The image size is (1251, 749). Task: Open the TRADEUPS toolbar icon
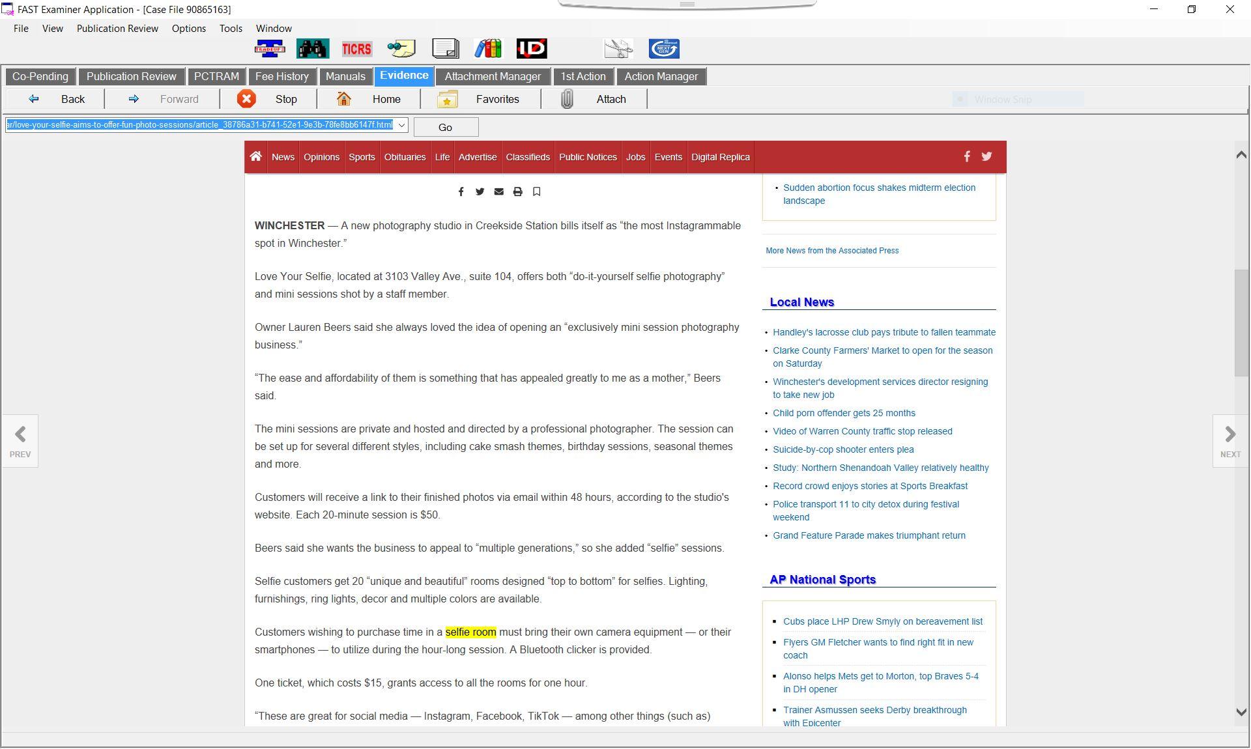269,49
